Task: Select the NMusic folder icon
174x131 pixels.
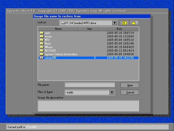Action: (x=42, y=47)
